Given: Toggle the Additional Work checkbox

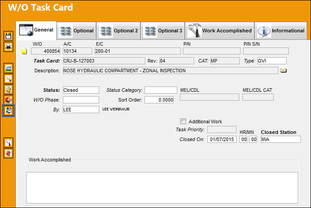Looking at the screenshot, I should 183,121.
